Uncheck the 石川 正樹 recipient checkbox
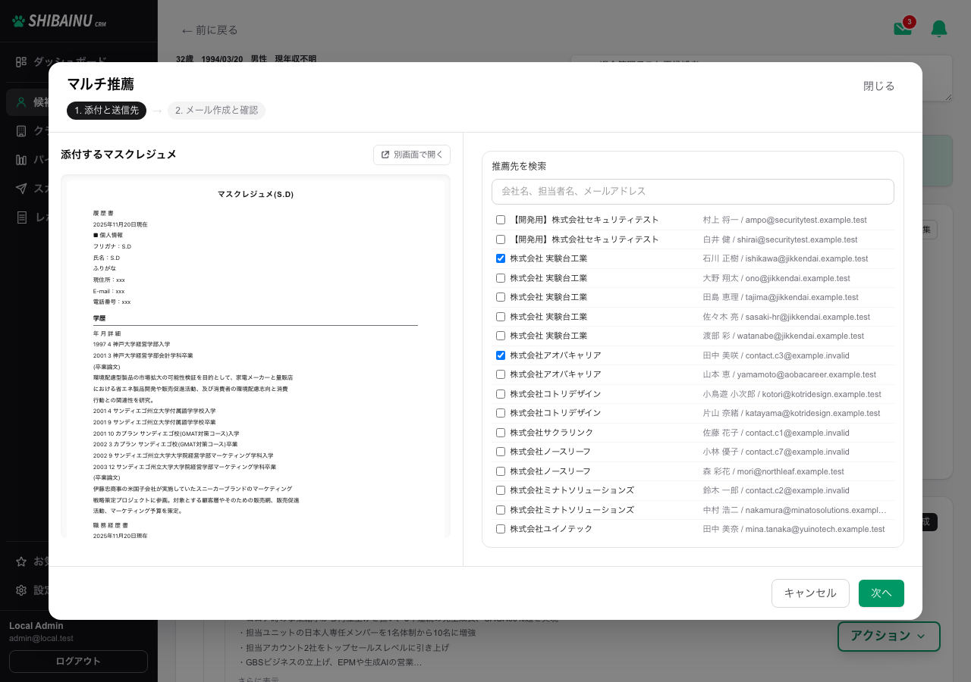 point(501,258)
